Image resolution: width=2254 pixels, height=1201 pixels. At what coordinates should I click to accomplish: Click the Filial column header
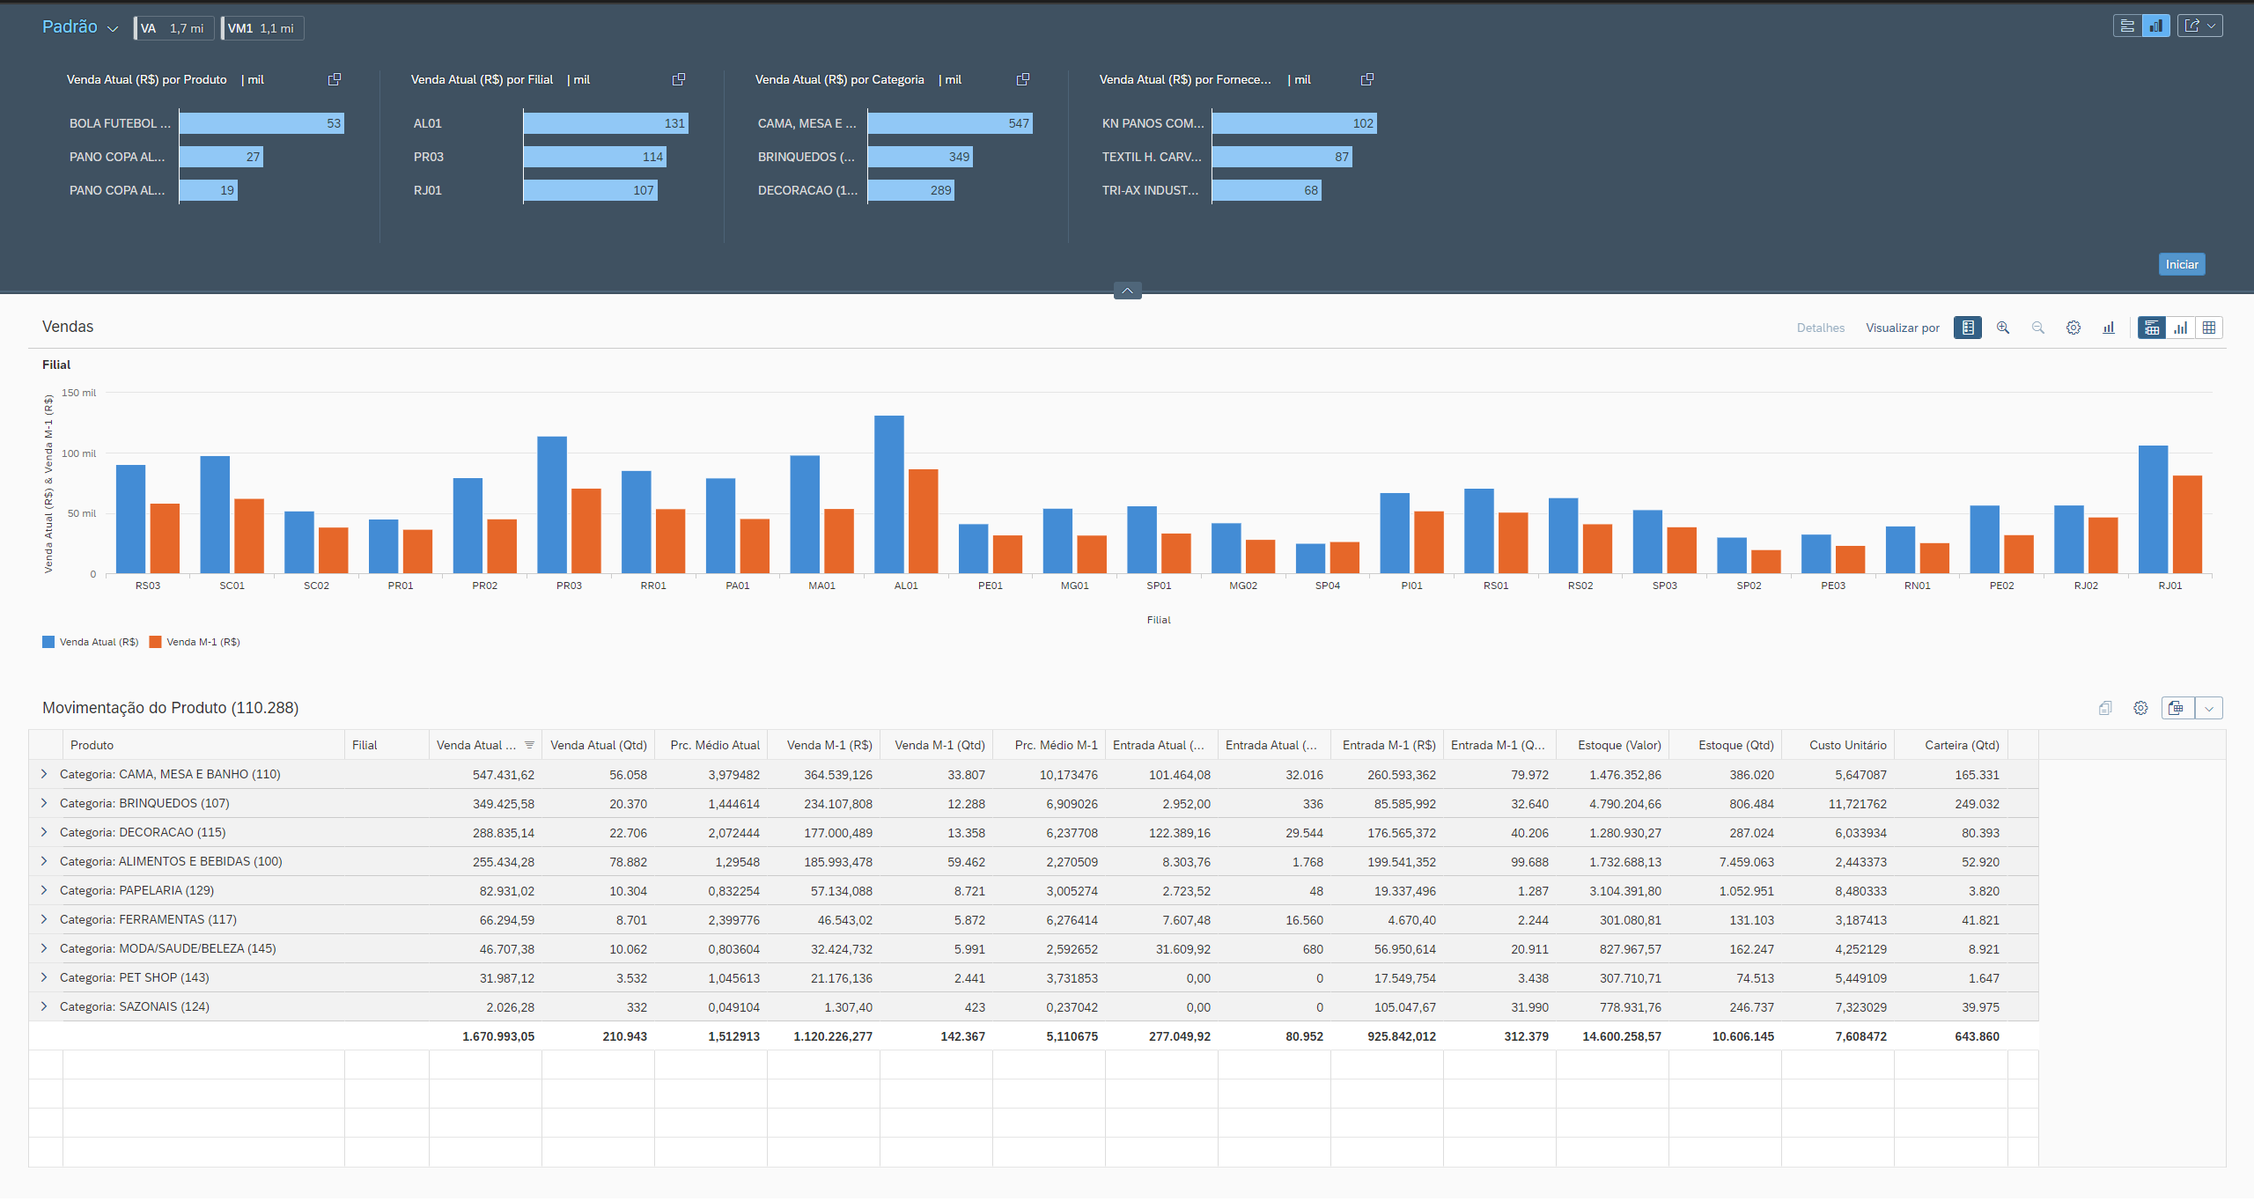pyautogui.click(x=387, y=745)
